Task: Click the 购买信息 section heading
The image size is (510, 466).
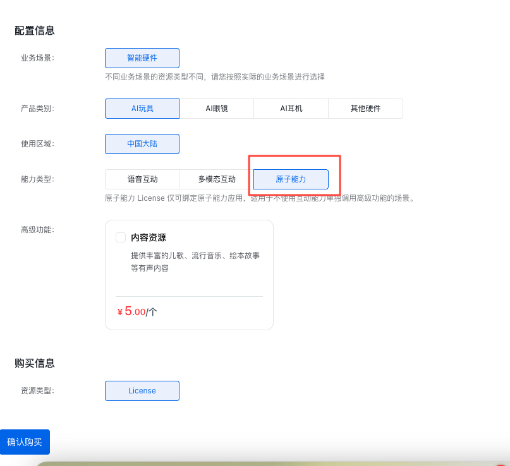Action: 35,363
